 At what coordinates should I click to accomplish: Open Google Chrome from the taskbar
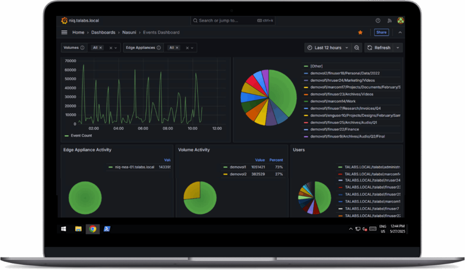tap(93, 229)
